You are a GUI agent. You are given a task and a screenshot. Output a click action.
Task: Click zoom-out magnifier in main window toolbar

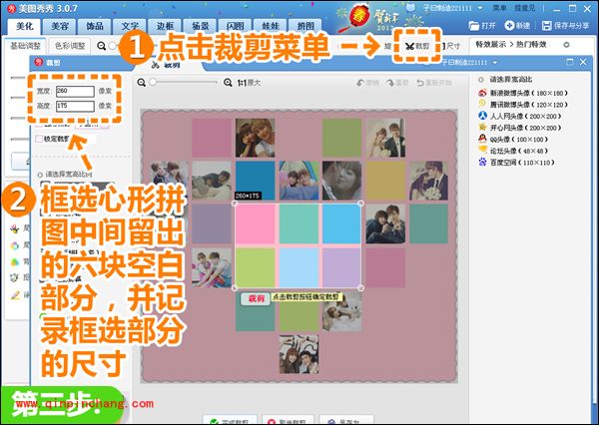[101, 46]
